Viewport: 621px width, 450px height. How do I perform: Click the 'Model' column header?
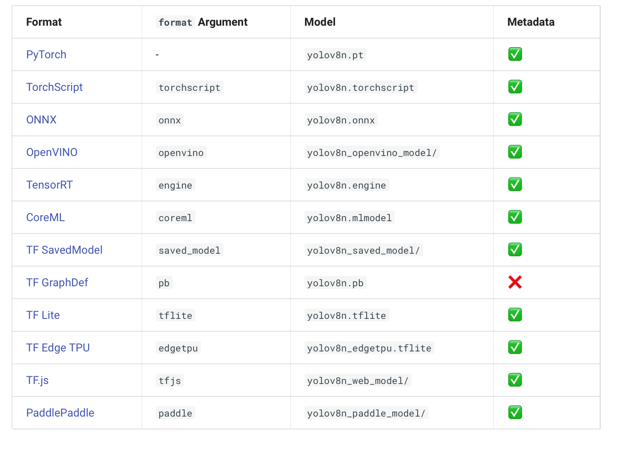coord(320,22)
